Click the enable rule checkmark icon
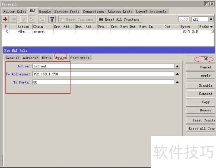 23,19
